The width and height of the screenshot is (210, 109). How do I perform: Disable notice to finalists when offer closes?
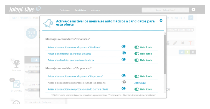coord(137,60)
